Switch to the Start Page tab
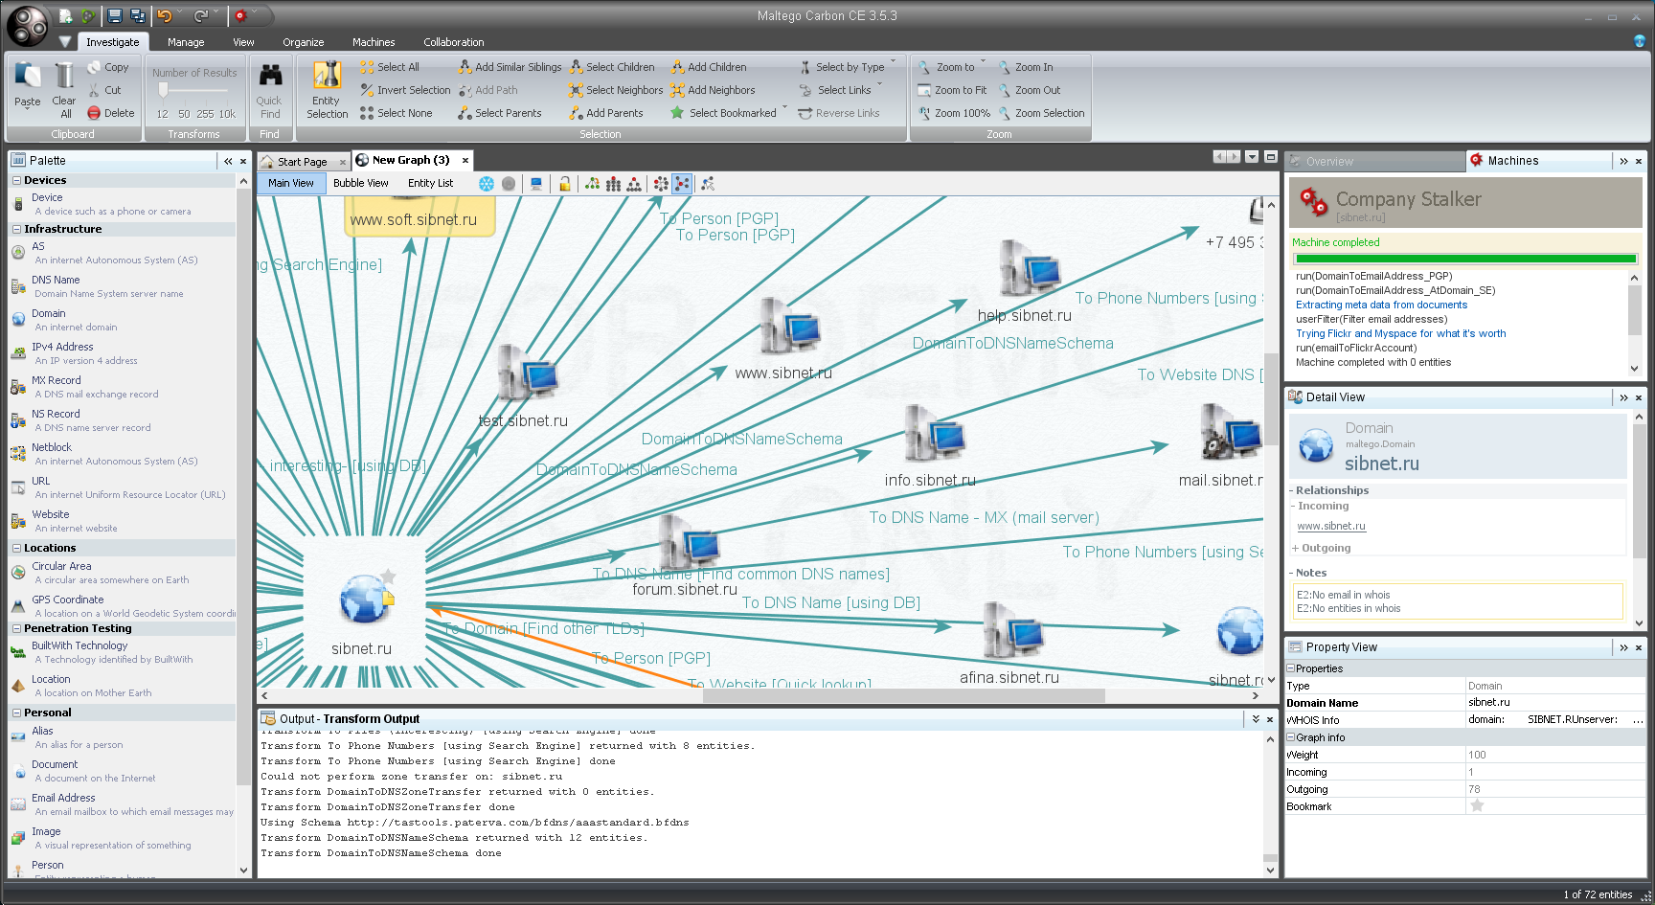1655x905 pixels. (302, 162)
